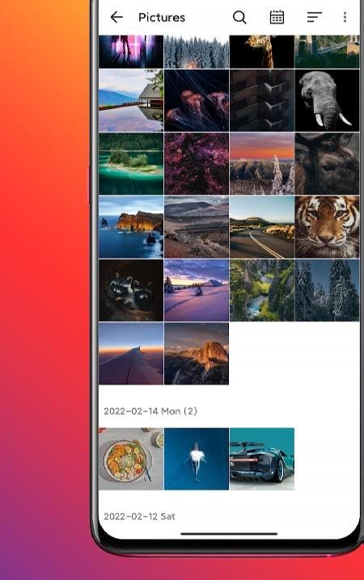Open the green river canyon photo
364x580 pixels.
[x=262, y=290]
